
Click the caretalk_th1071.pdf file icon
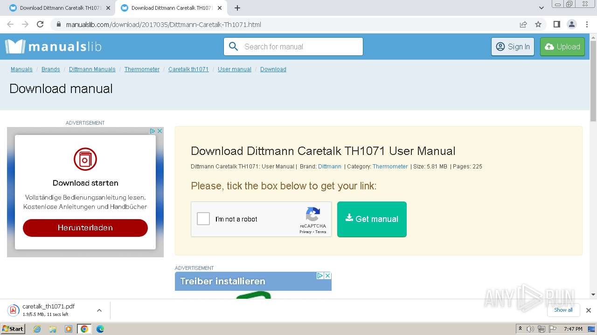point(13,310)
